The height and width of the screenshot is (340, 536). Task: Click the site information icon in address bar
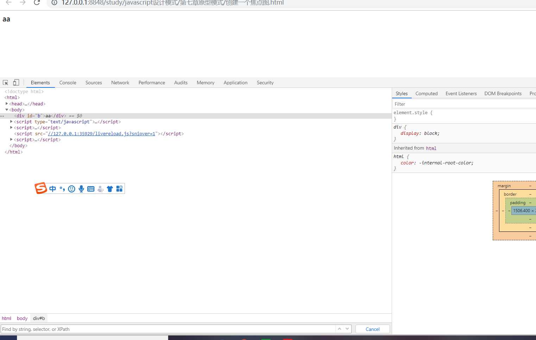(54, 2)
